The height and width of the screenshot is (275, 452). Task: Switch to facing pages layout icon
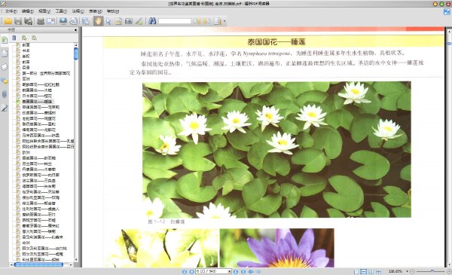(371, 271)
